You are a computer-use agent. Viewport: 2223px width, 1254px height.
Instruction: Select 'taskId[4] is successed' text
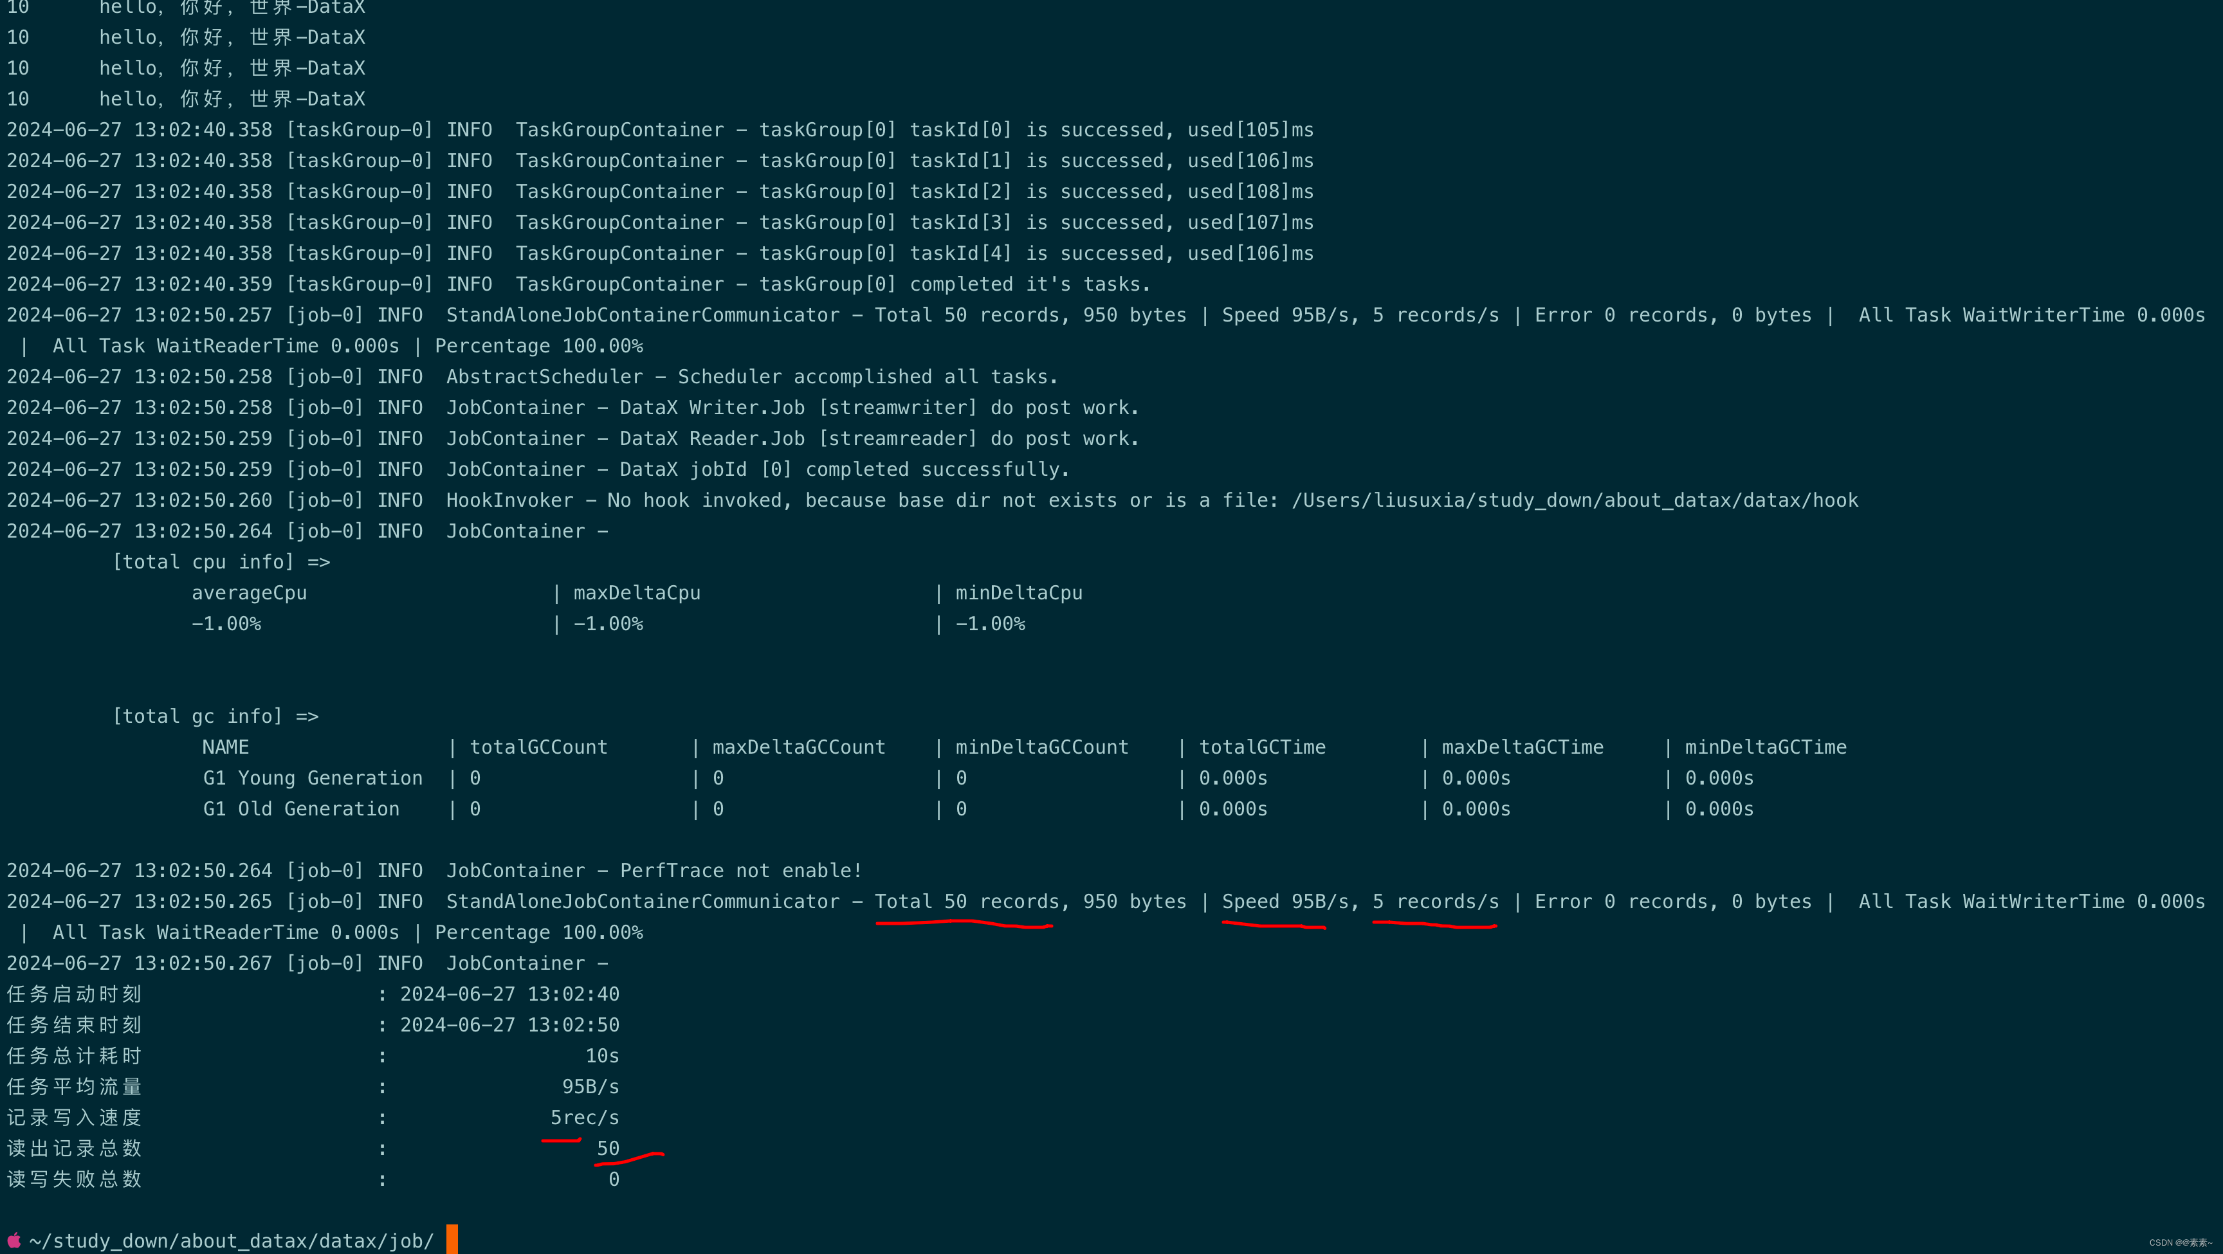[x=1036, y=254]
